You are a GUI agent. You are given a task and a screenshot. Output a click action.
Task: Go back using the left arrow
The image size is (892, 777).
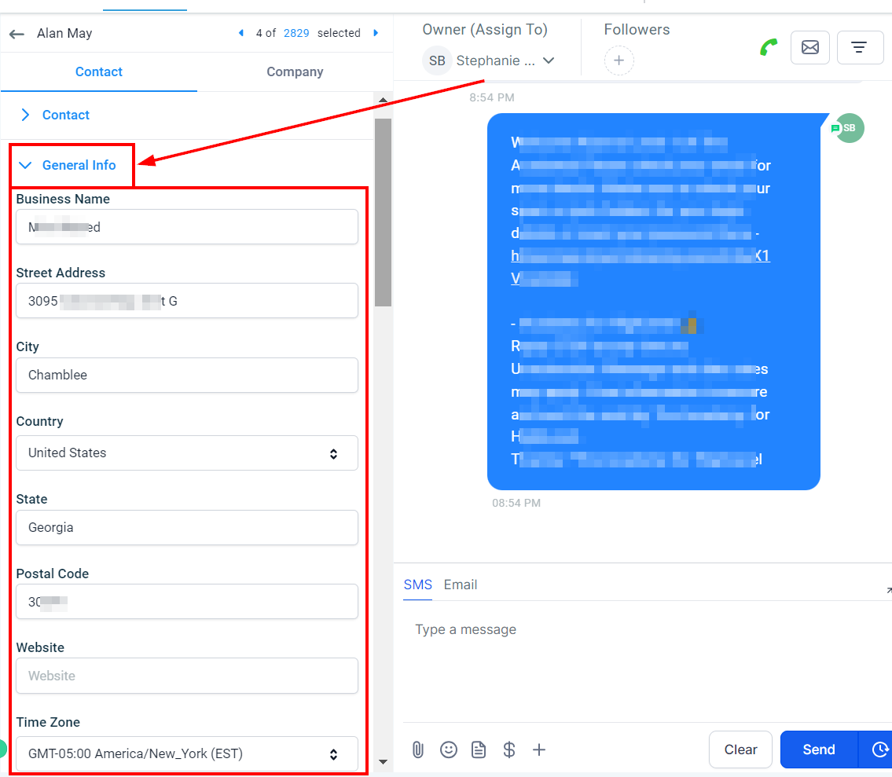[x=17, y=34]
